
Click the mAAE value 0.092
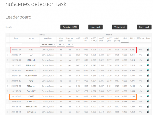[117, 107]
